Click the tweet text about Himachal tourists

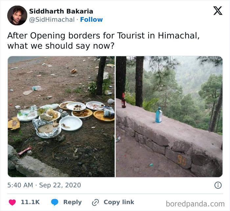pyautogui.click(x=103, y=40)
